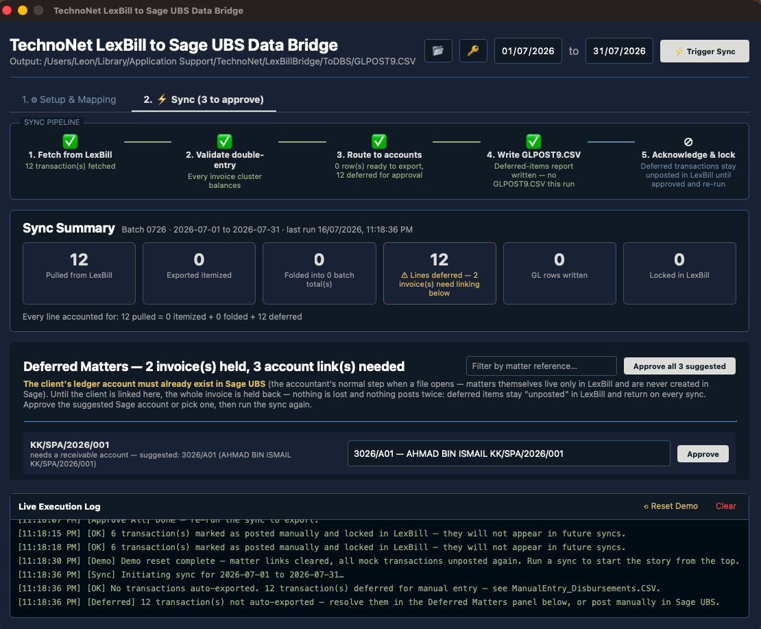Click the KK/SPA/2026/001 matter reference
The width and height of the screenshot is (761, 629).
70,444
